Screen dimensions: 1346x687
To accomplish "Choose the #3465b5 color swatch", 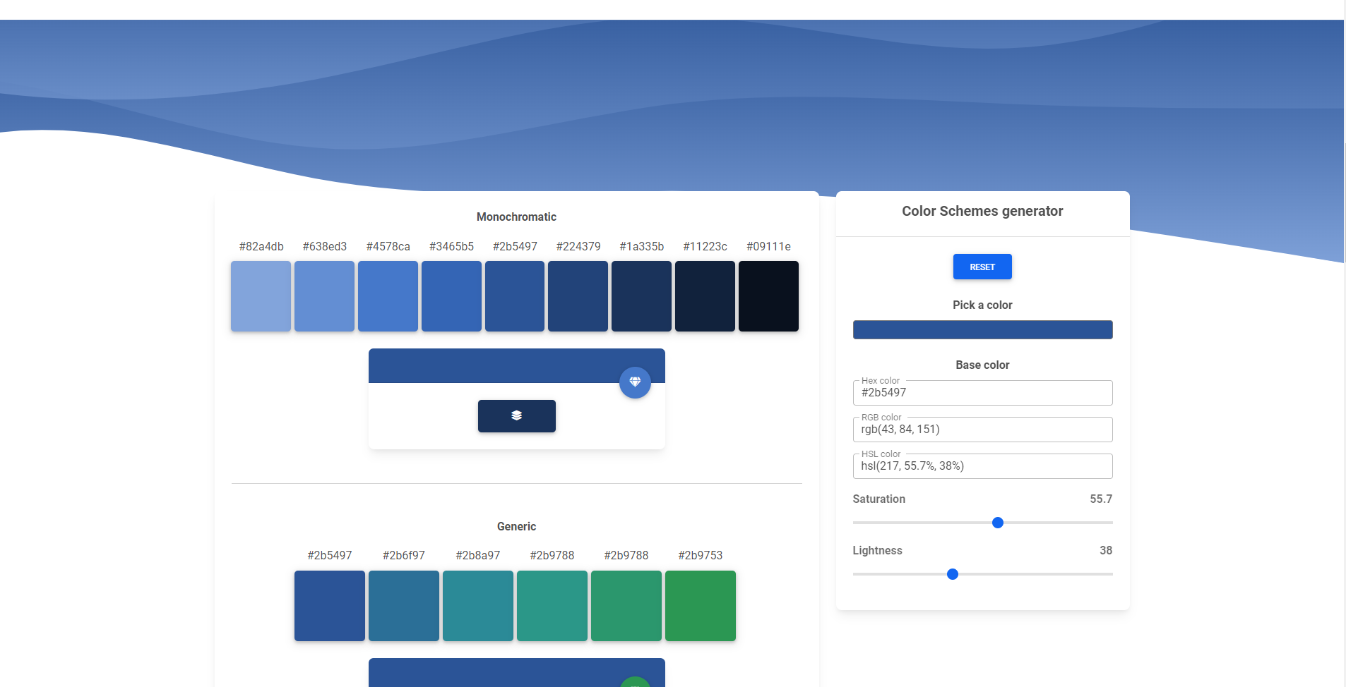I will click(451, 296).
